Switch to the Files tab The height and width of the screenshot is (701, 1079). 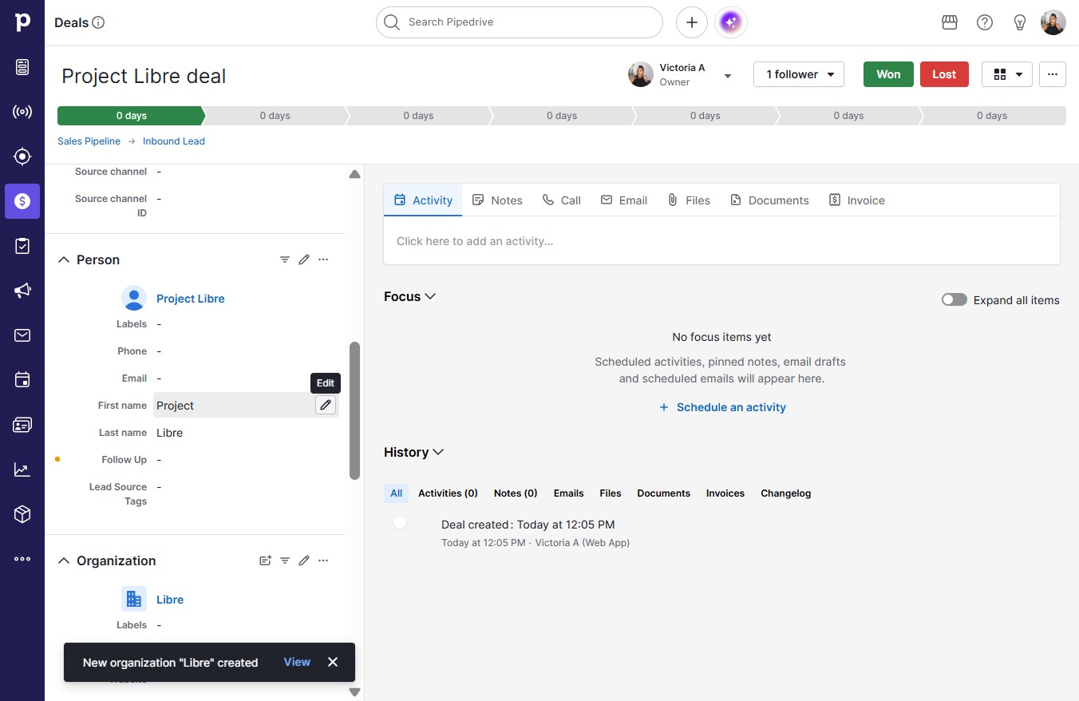click(x=689, y=200)
